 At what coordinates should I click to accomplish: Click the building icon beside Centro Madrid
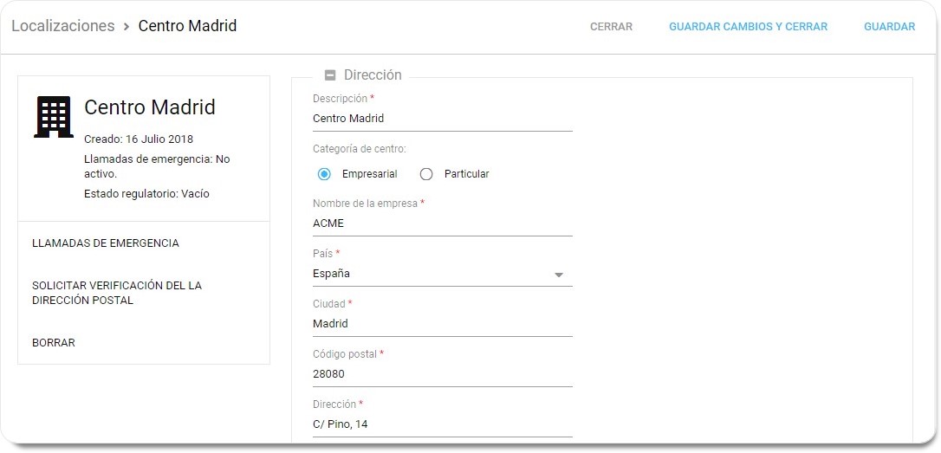tap(54, 117)
